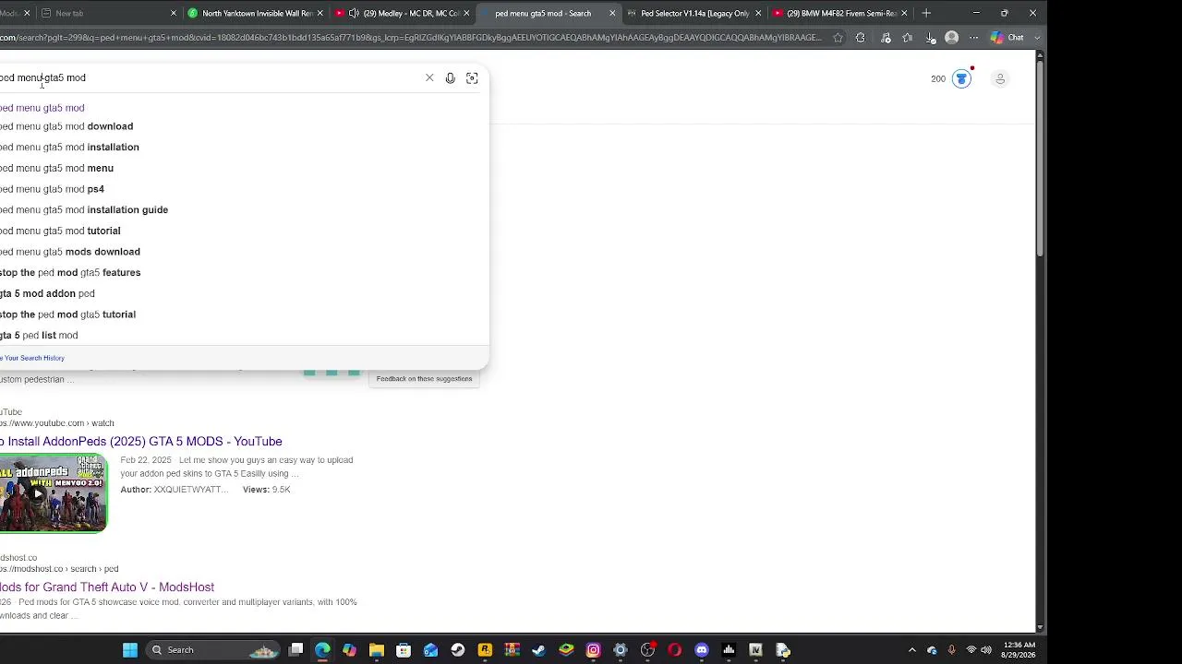This screenshot has height=664, width=1182.
Task: Open the Bing account profile icon
Action: coord(1000,78)
